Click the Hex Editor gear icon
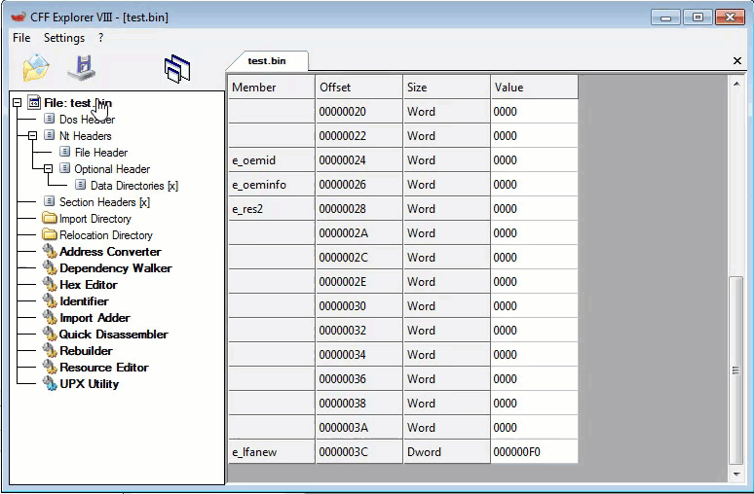This screenshot has width=754, height=494. point(50,284)
